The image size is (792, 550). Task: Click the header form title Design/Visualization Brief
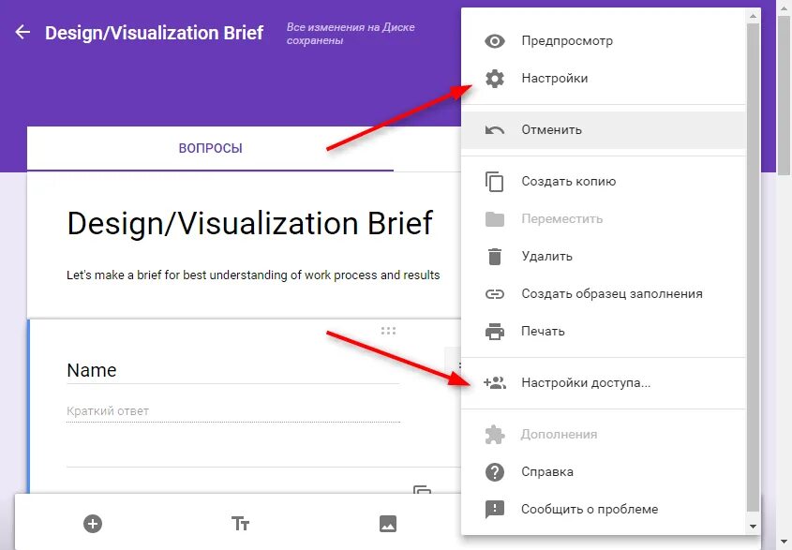[x=154, y=33]
